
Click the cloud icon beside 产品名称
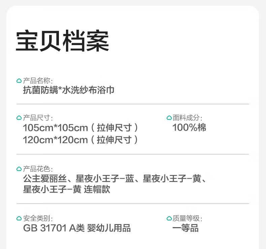(19, 81)
